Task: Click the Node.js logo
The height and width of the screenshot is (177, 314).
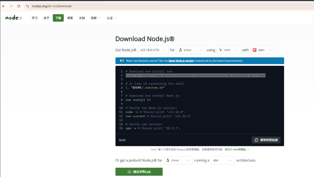Action: click(x=14, y=18)
